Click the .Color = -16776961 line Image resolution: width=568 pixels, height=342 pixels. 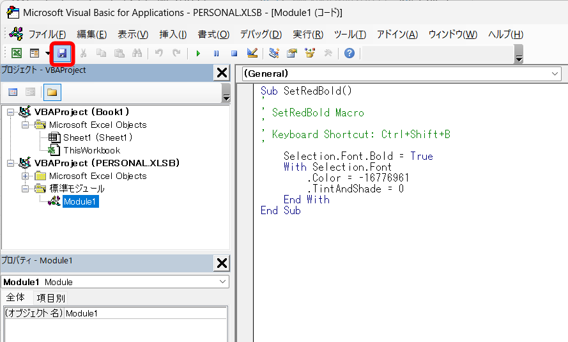[358, 178]
